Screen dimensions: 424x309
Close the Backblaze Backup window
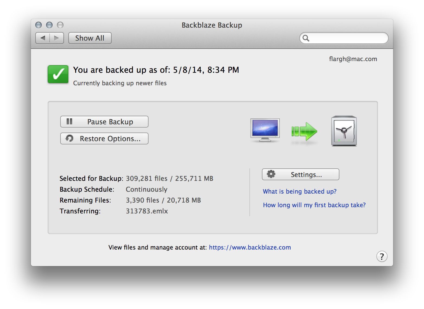(38, 25)
